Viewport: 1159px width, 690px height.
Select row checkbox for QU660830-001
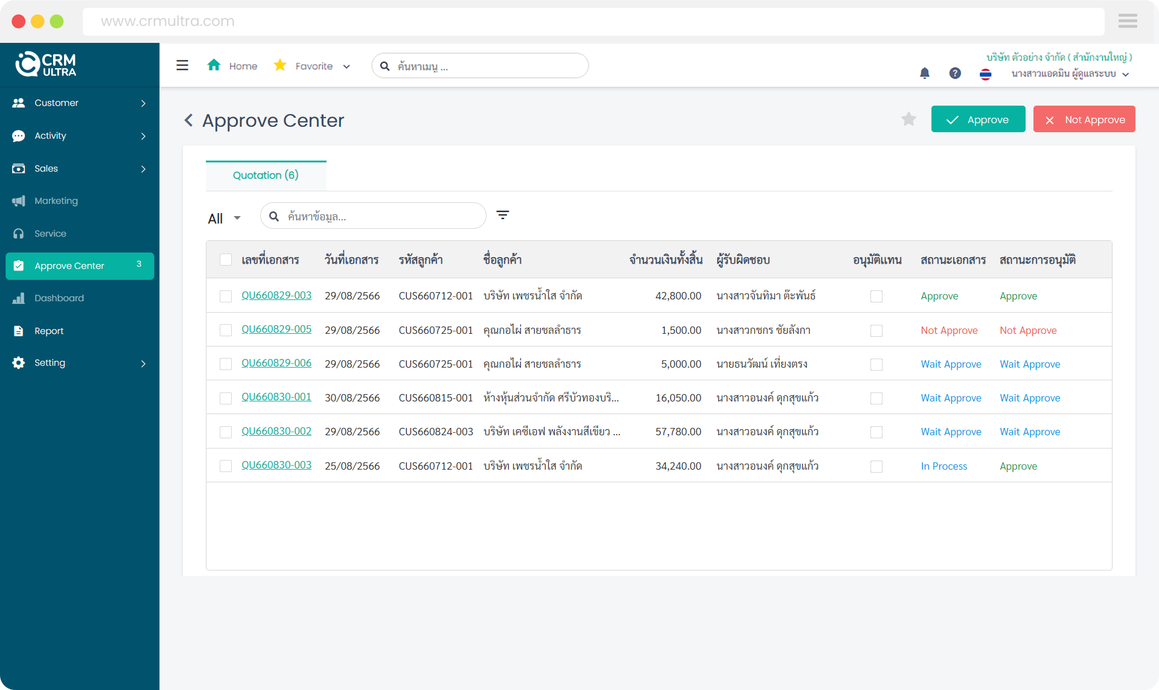tap(226, 398)
